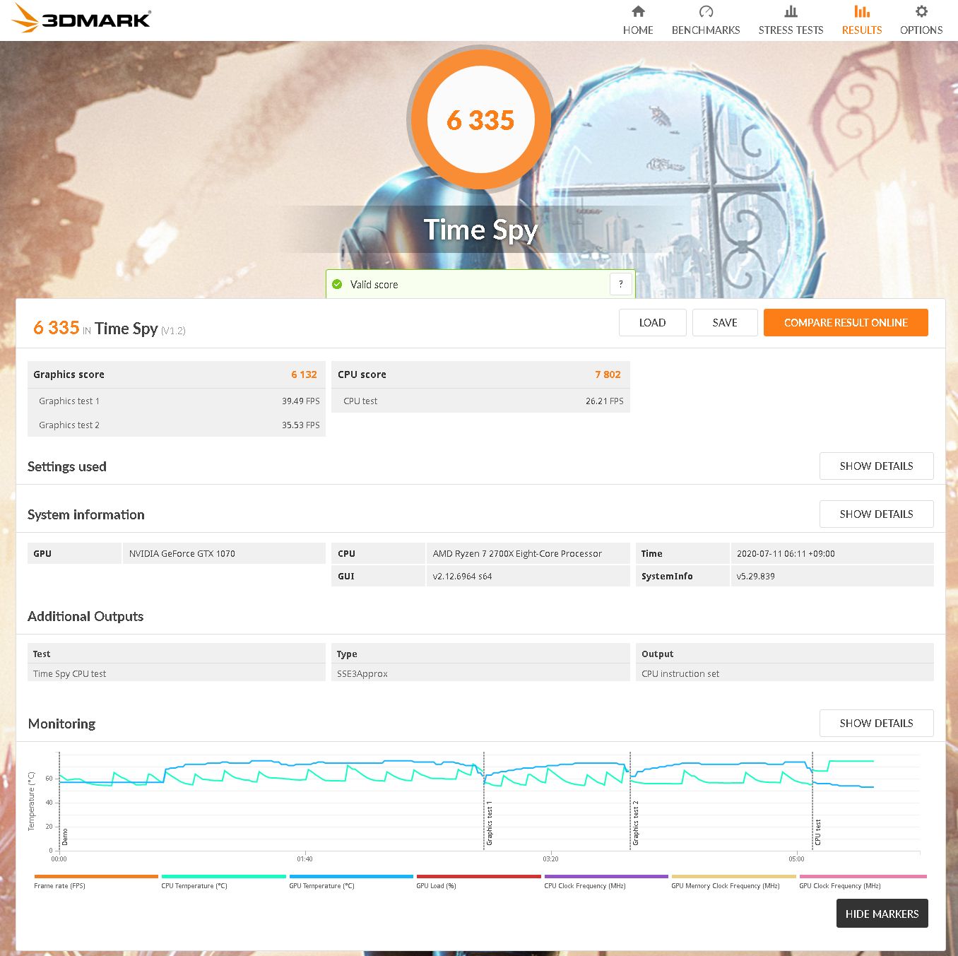Click the Results chart icon
Image resolution: width=958 pixels, height=956 pixels.
click(861, 11)
